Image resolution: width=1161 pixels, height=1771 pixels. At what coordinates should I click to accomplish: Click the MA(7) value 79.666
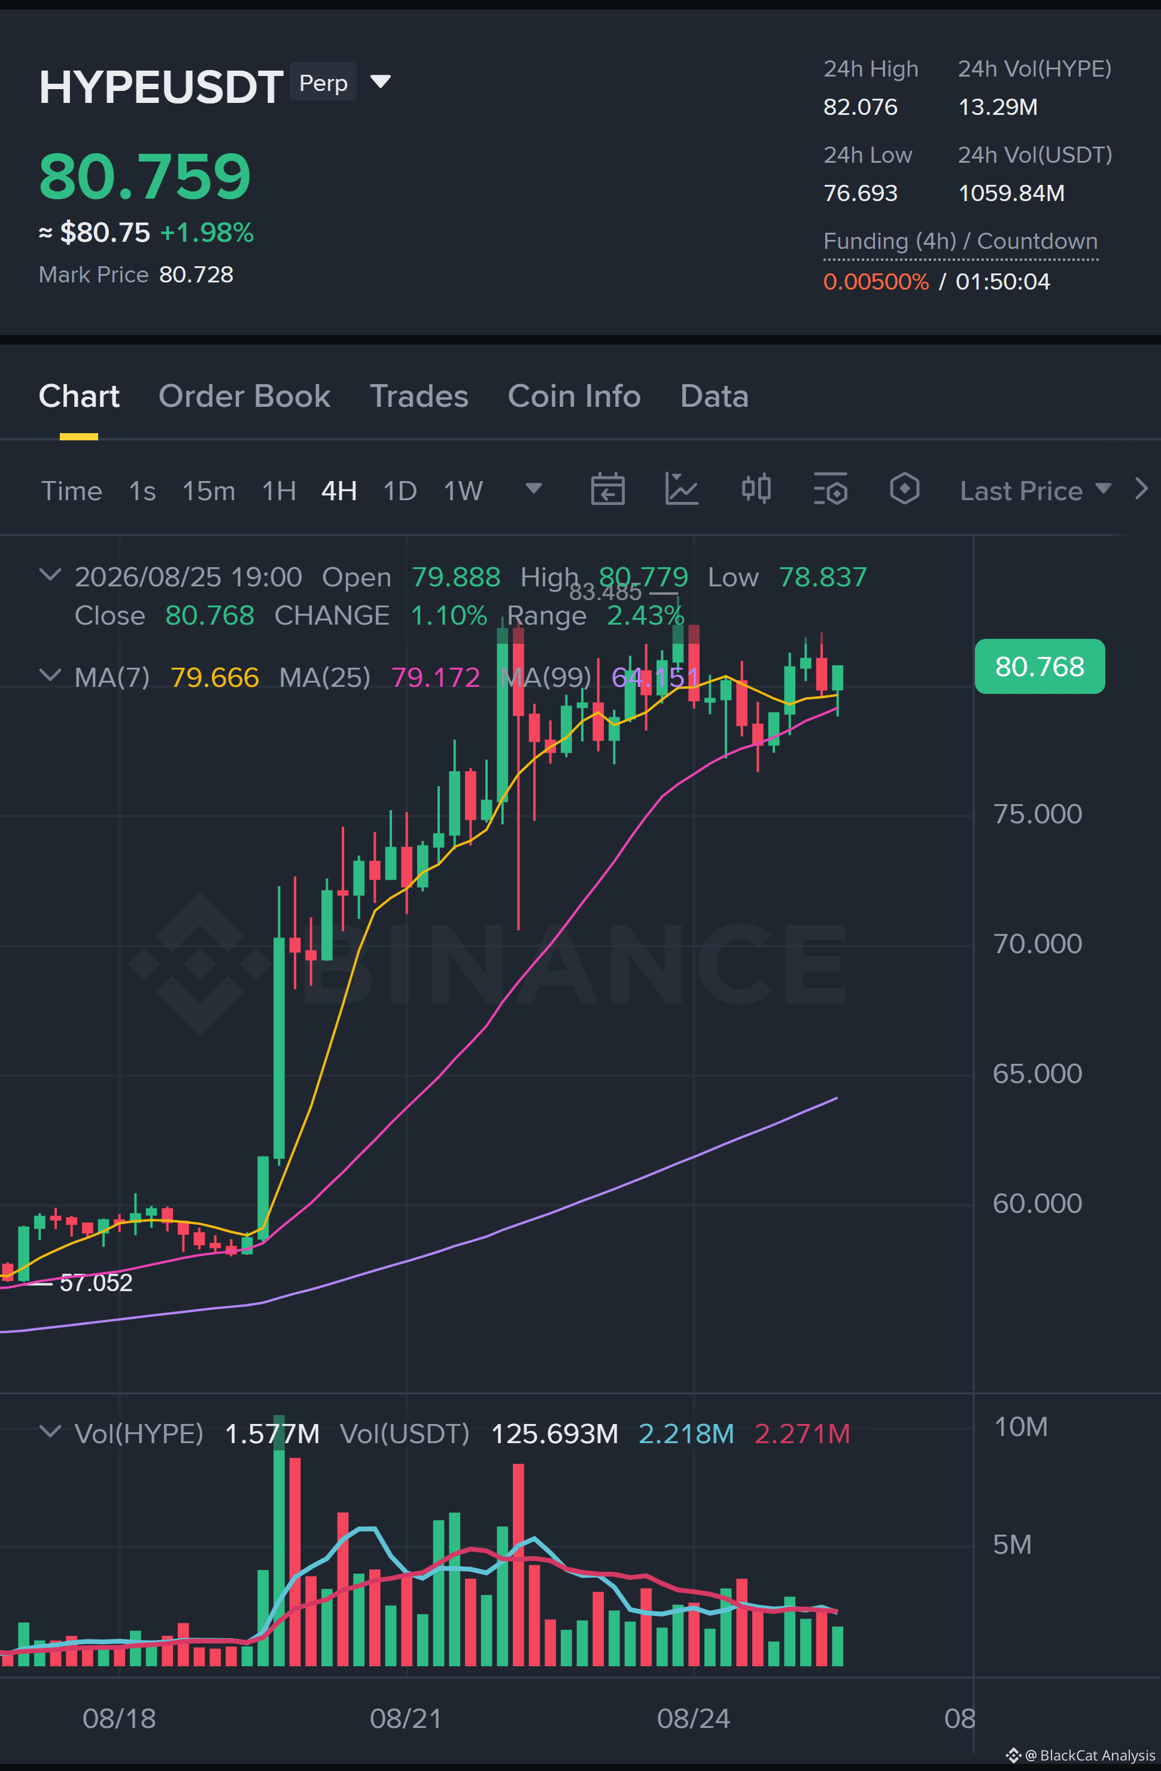pos(214,677)
